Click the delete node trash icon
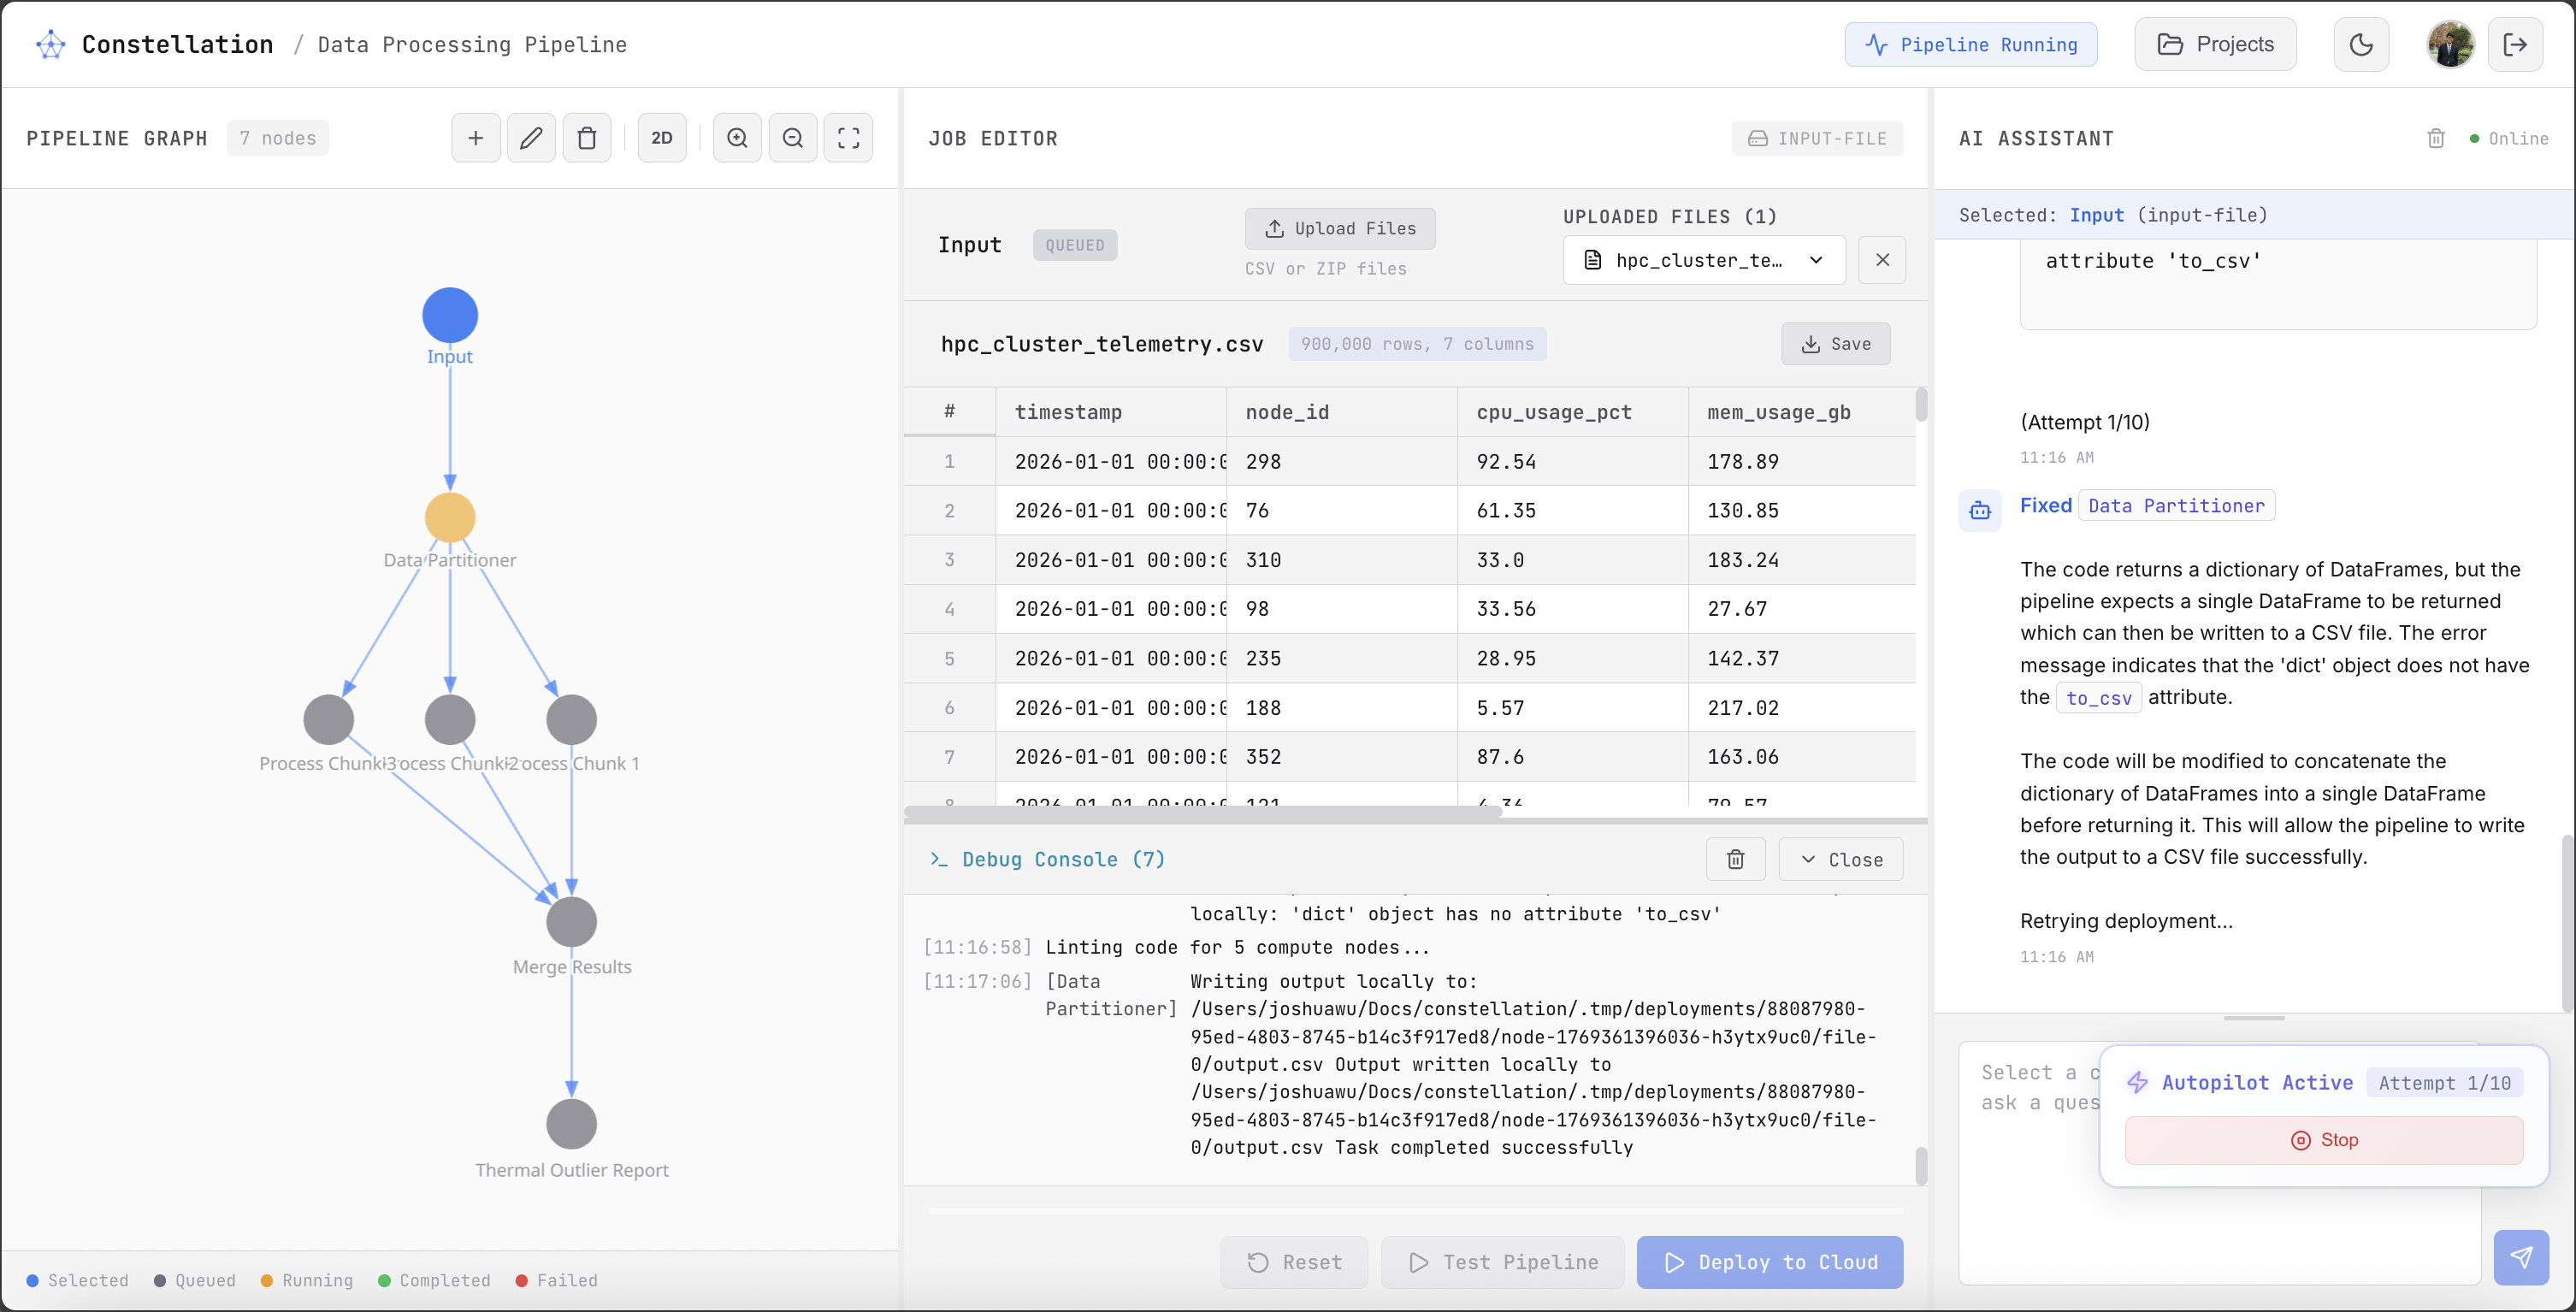This screenshot has height=1312, width=2576. coord(587,138)
